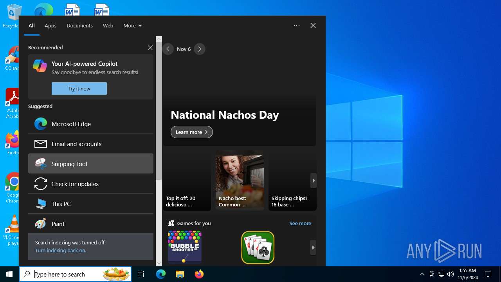Click Task View icon on taskbar
Screen dimensions: 501x282
point(141,274)
